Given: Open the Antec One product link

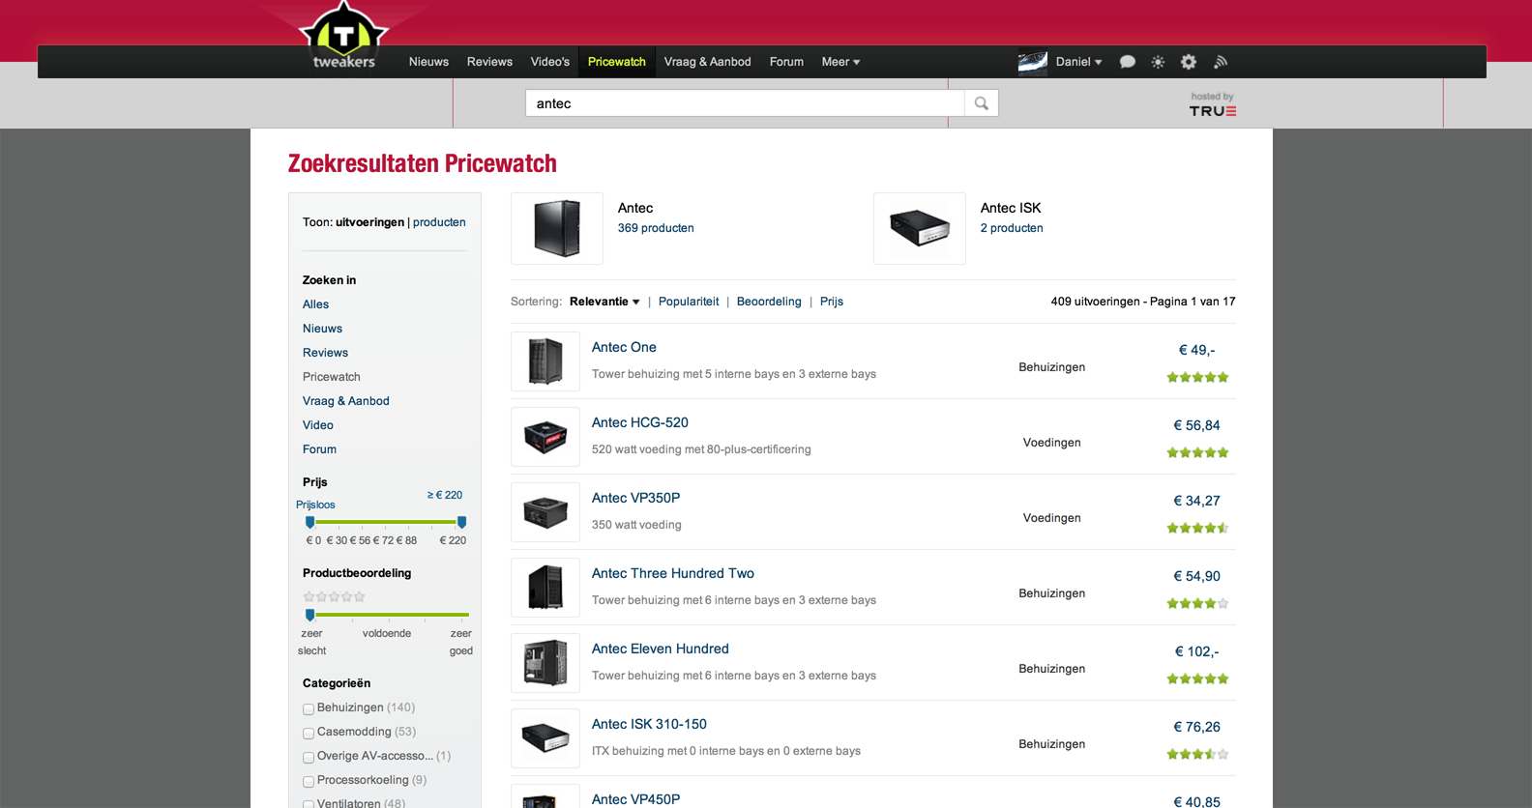Looking at the screenshot, I should pyautogui.click(x=624, y=347).
